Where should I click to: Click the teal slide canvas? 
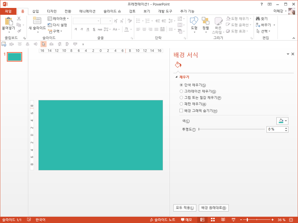coord(101,135)
